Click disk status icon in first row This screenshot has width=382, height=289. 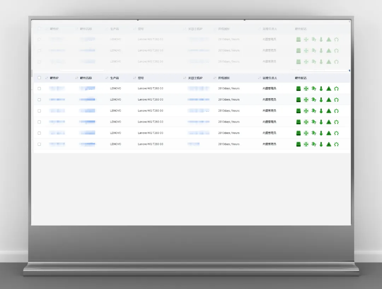coord(299,88)
